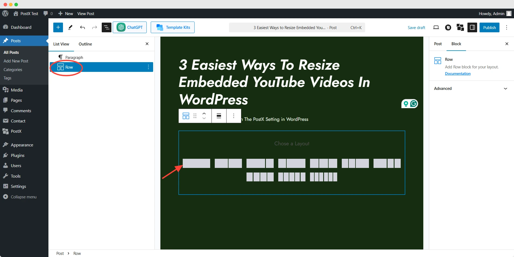Viewport: 514px width, 257px height.
Task: Open Posts in the admin menu
Action: [x=24, y=41]
